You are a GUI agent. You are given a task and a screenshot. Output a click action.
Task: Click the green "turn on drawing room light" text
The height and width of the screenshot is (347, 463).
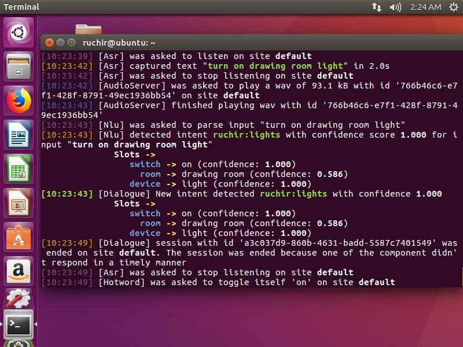(x=275, y=66)
